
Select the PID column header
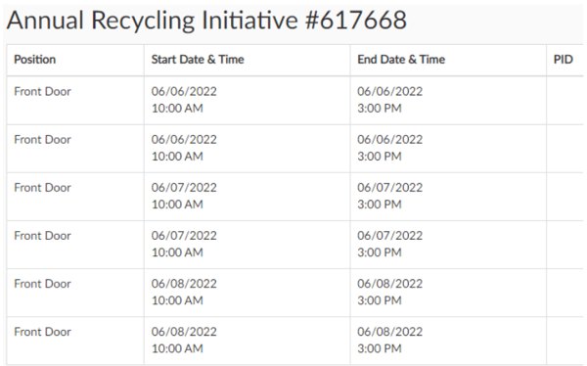[x=564, y=60]
